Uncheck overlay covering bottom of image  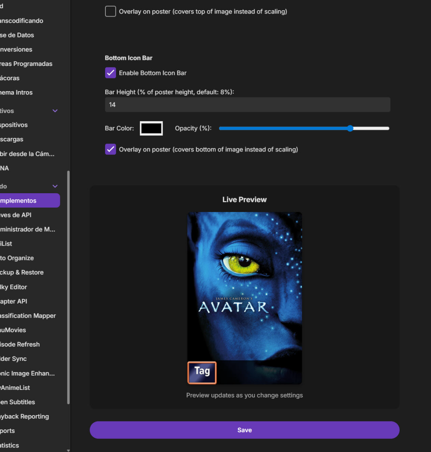[x=110, y=149]
